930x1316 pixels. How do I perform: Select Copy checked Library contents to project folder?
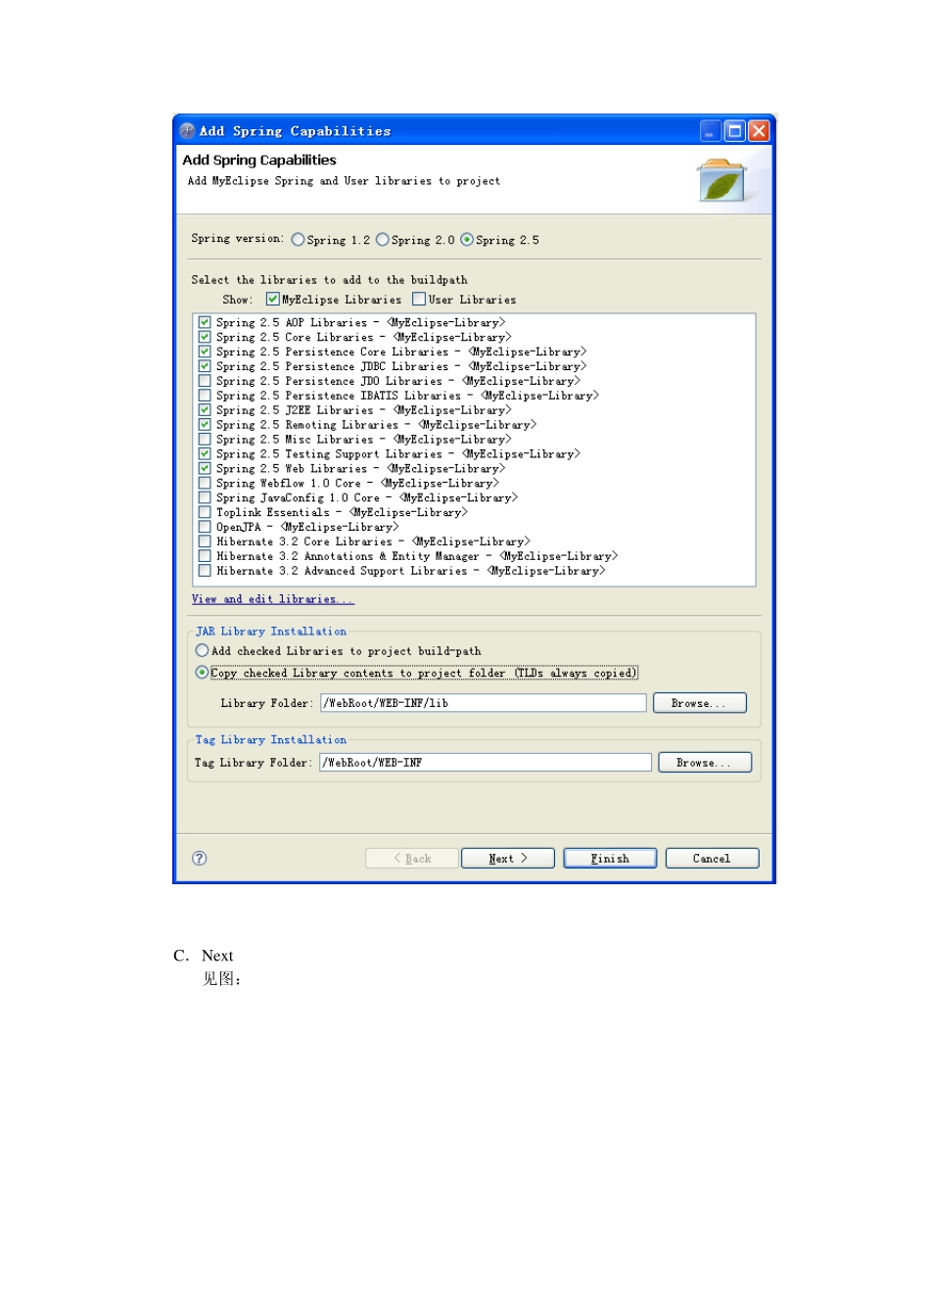point(202,672)
